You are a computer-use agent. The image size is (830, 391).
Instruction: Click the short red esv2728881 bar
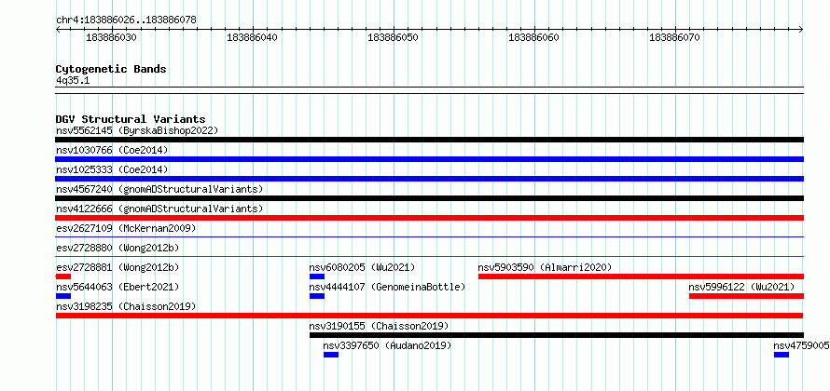point(63,276)
